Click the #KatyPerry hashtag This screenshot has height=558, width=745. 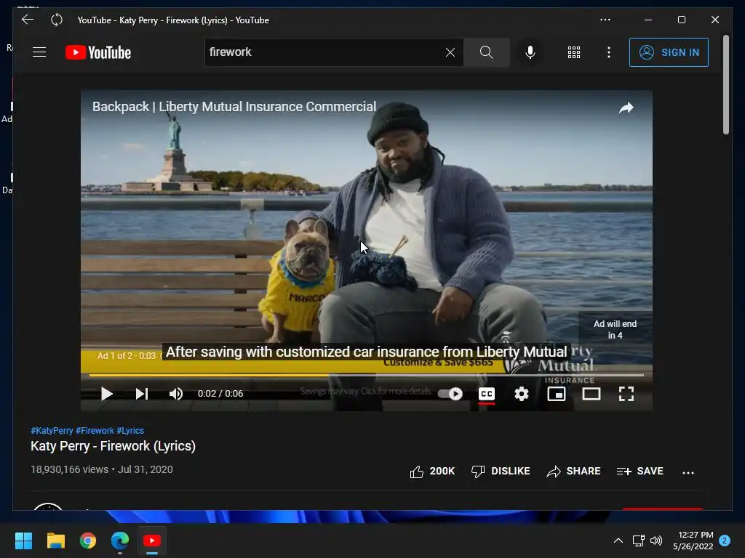coord(52,431)
